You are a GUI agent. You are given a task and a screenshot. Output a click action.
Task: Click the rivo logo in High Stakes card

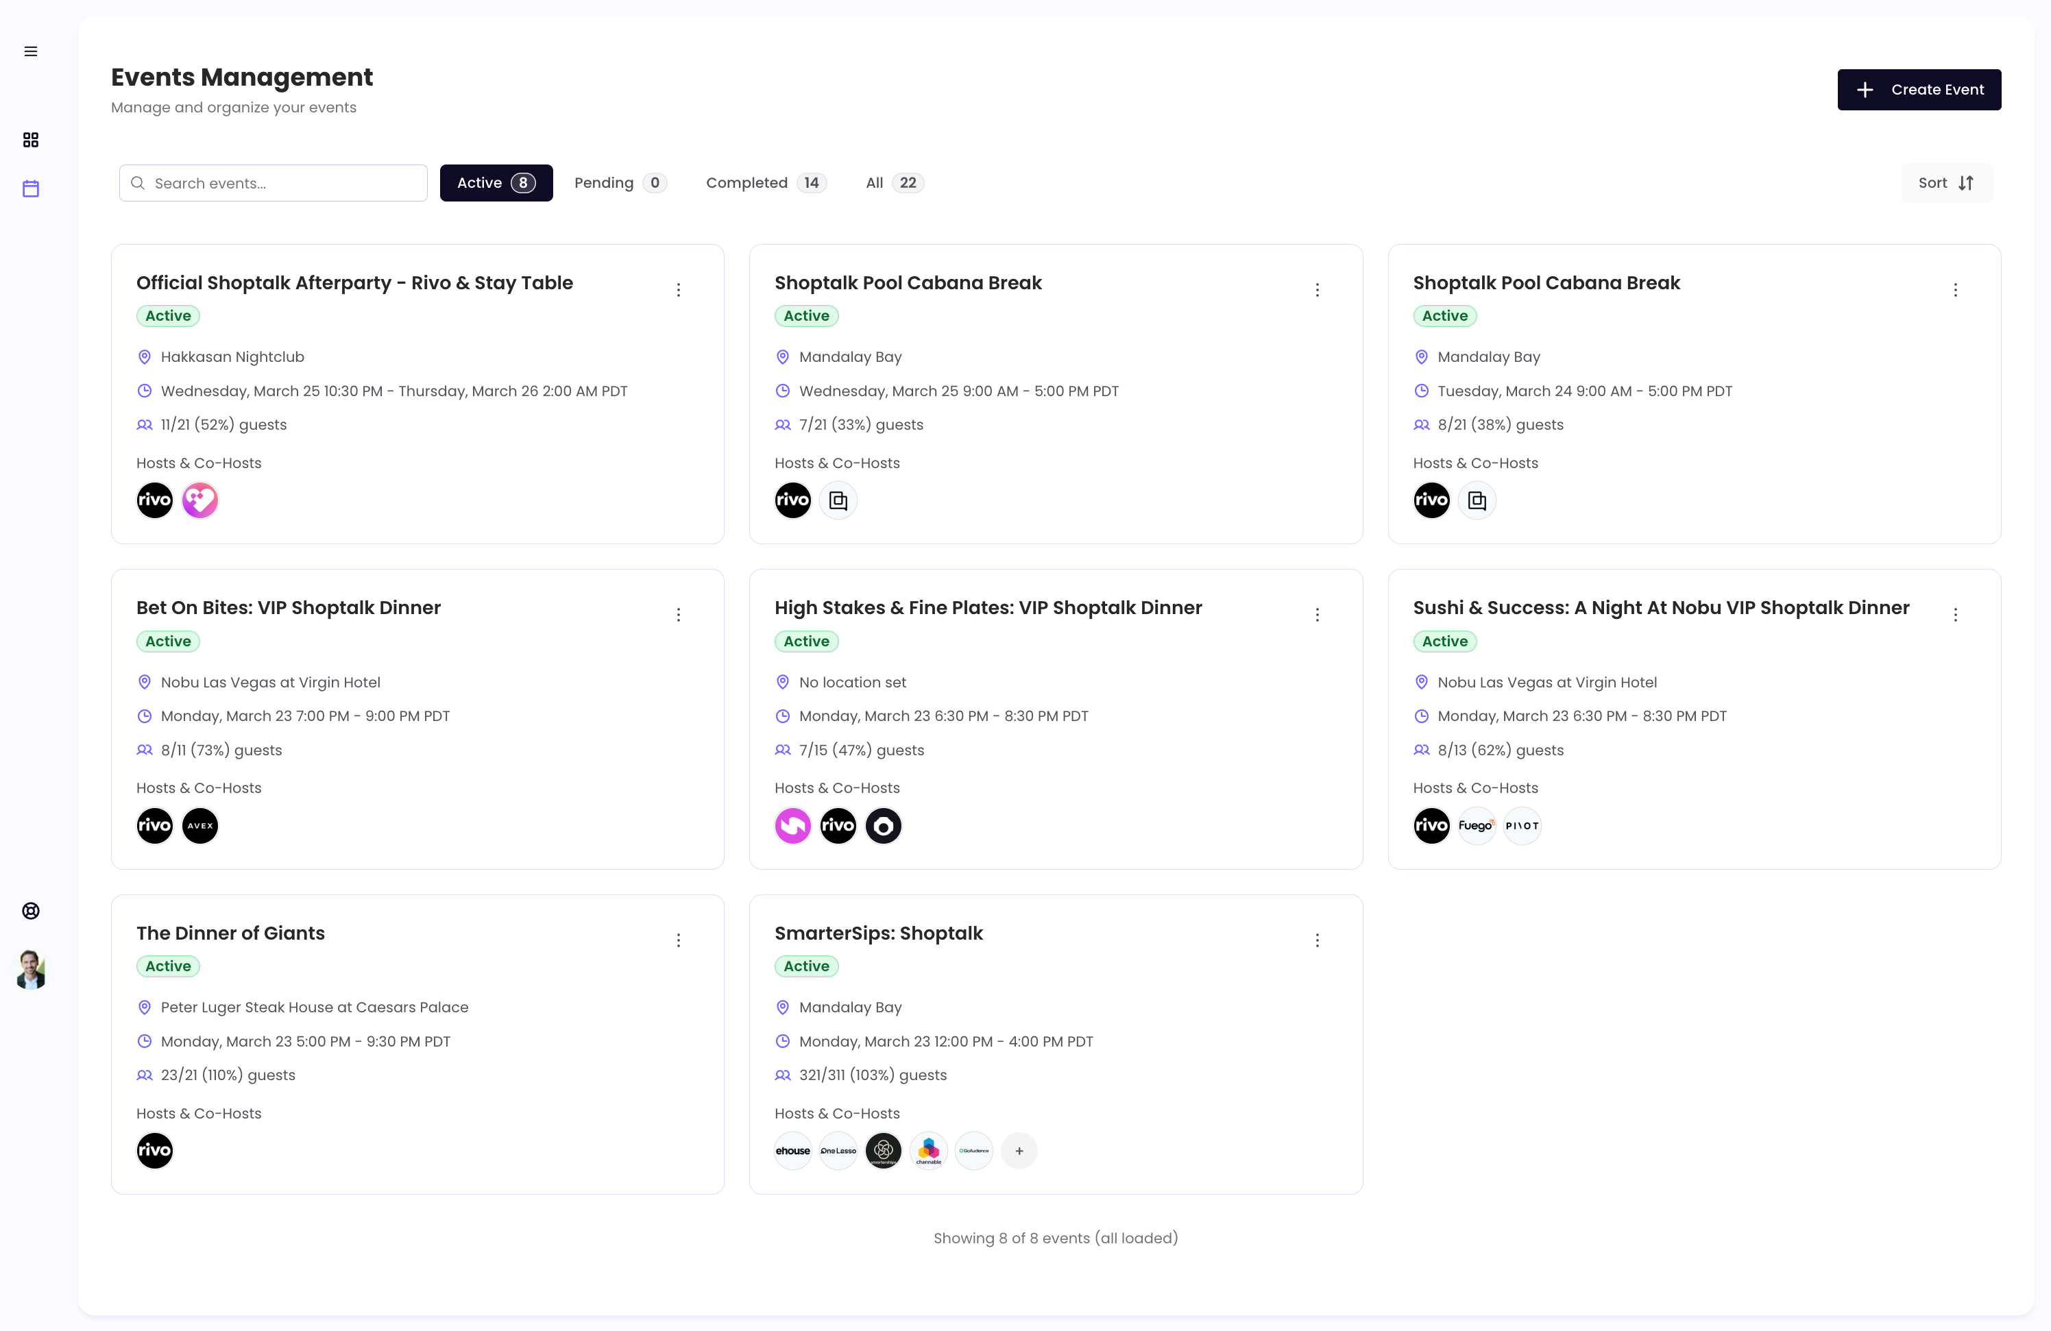click(838, 825)
